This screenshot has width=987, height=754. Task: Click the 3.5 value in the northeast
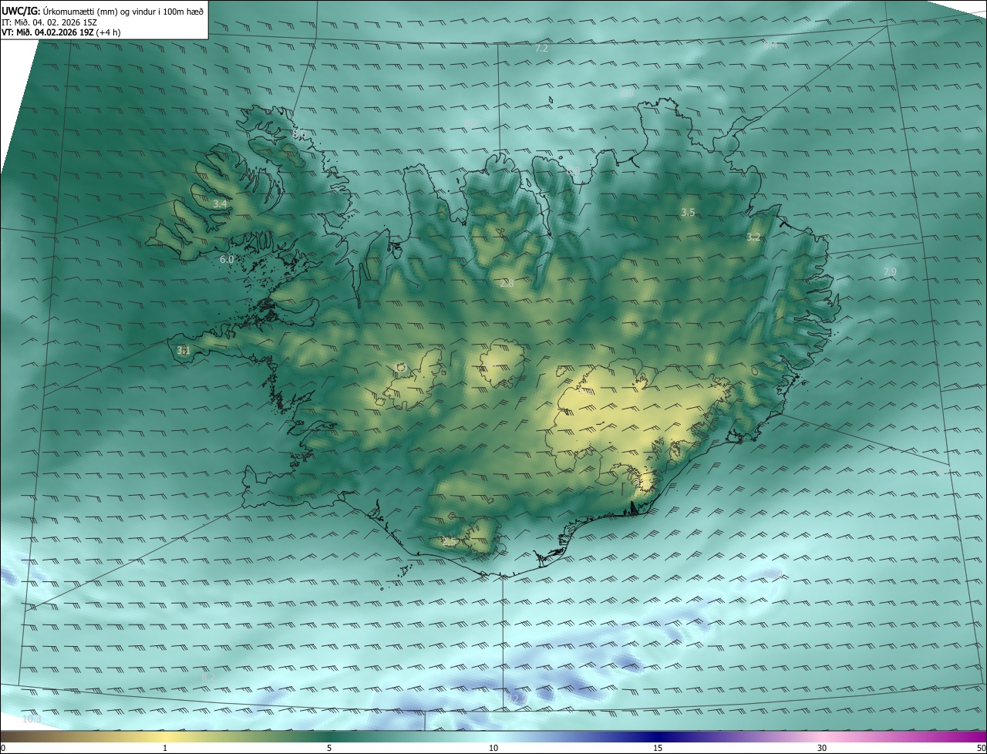688,212
